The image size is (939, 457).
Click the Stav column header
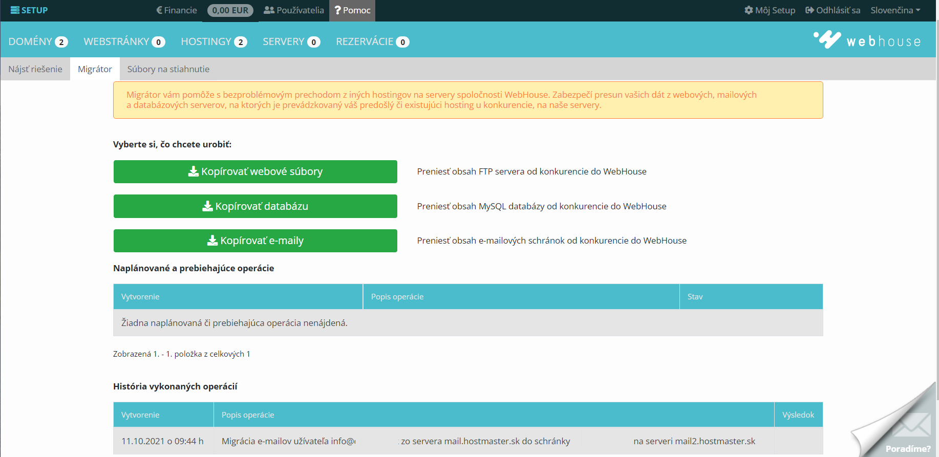751,297
